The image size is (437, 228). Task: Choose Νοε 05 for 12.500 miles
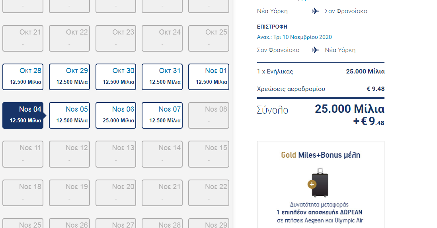tap(69, 115)
